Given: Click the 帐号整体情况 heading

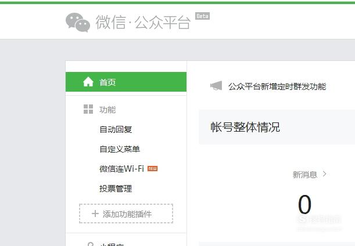Looking at the screenshot, I should (x=245, y=127).
